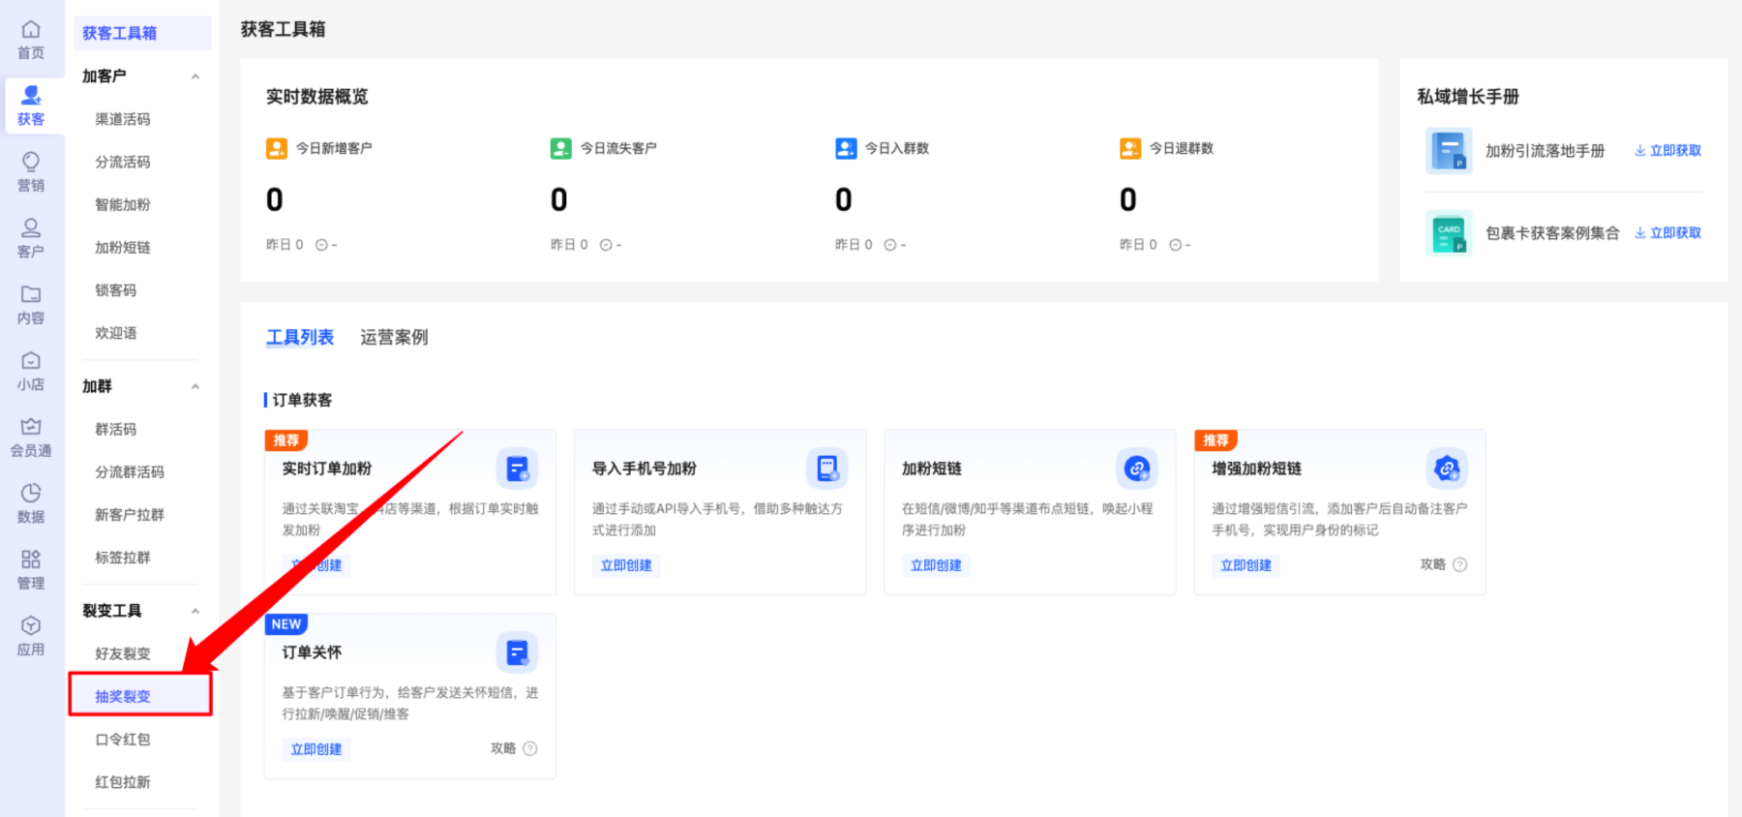Viewport: 1742px width, 817px height.
Task: Open the 客户 customer sidebar icon
Action: 31,227
